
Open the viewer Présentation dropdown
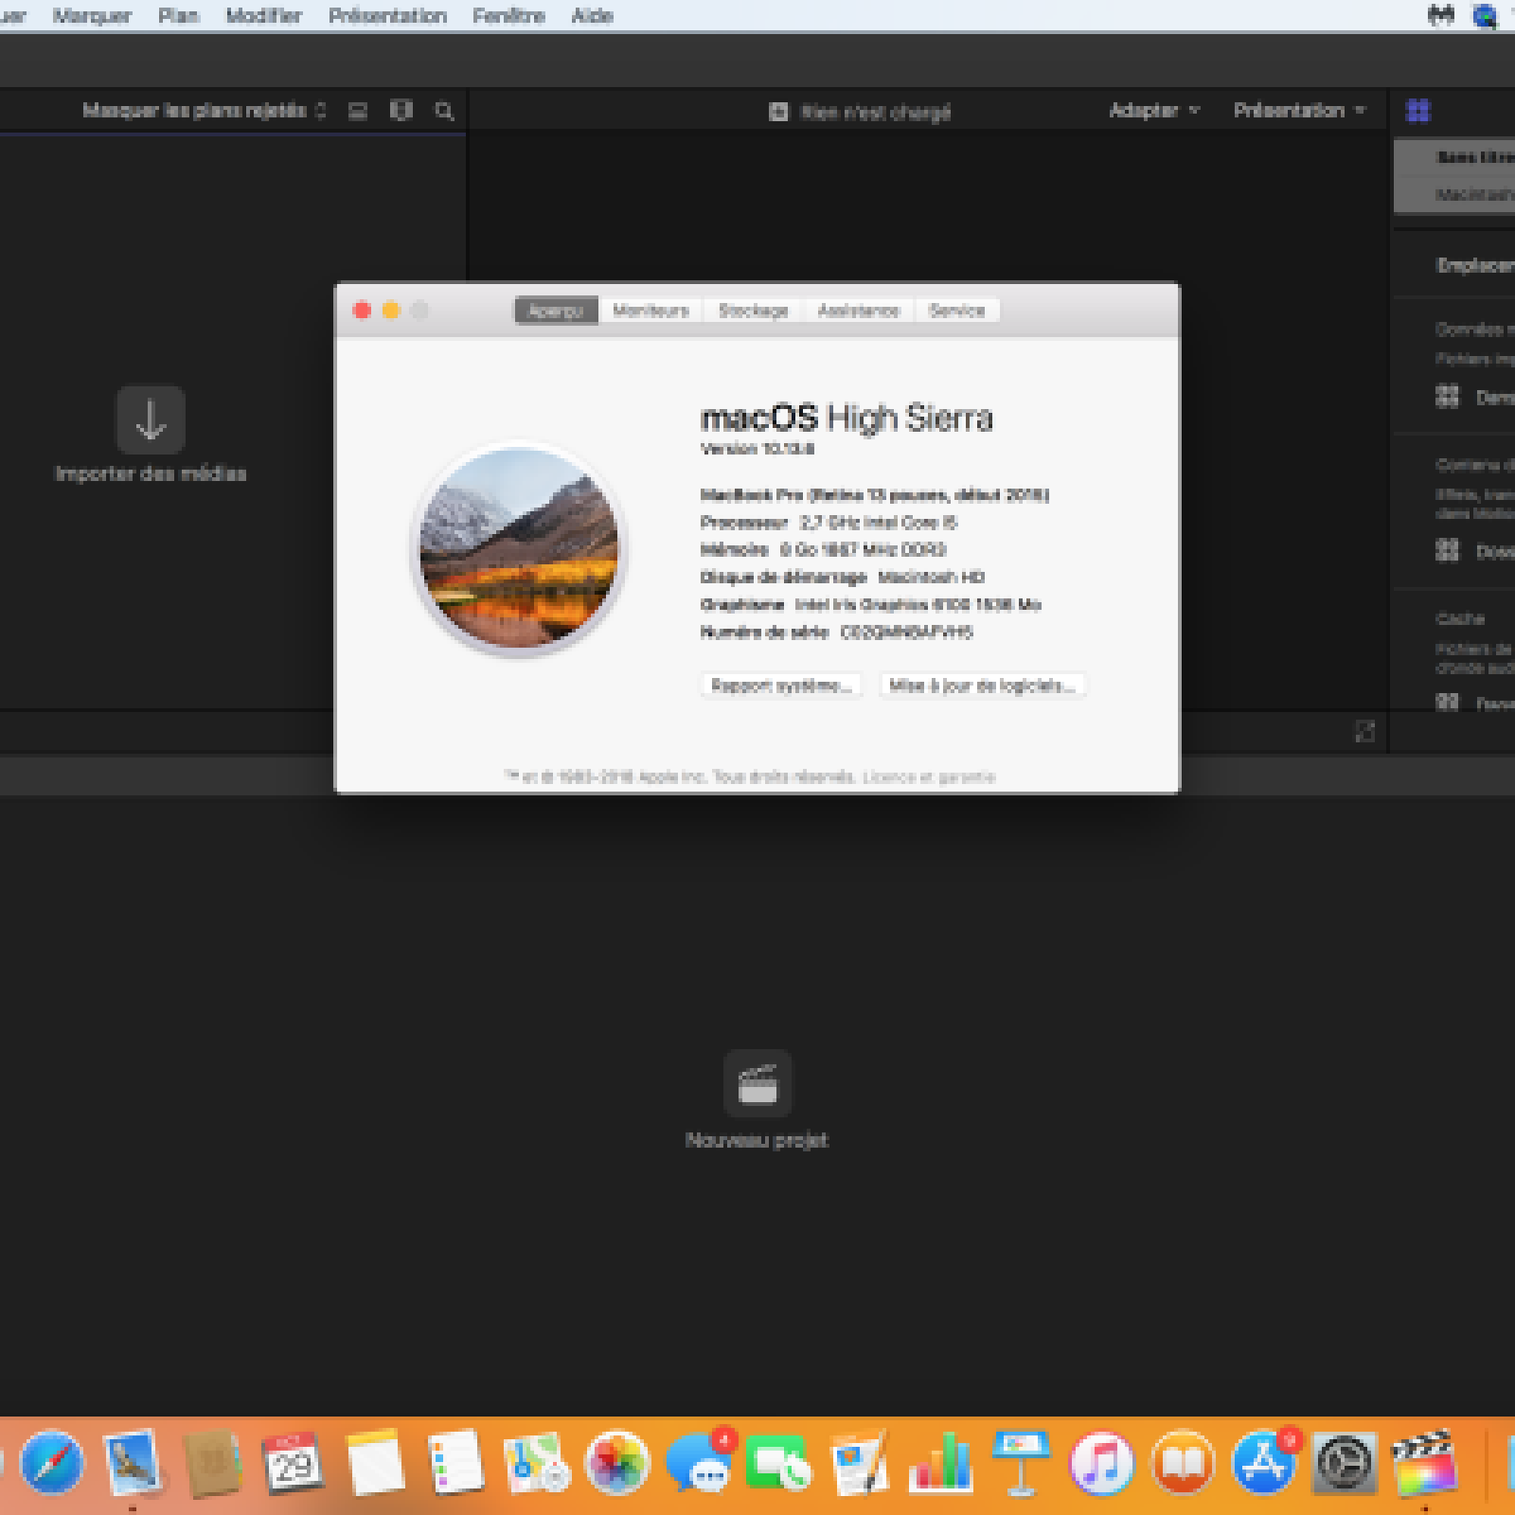click(x=1299, y=111)
